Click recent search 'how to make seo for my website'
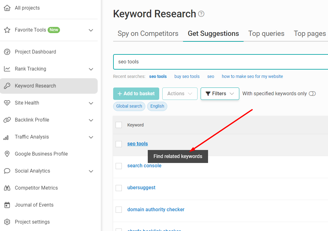This screenshot has width=328, height=231. pyautogui.click(x=252, y=77)
